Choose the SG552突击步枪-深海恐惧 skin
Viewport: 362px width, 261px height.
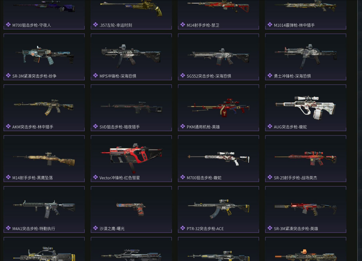pyautogui.click(x=219, y=57)
